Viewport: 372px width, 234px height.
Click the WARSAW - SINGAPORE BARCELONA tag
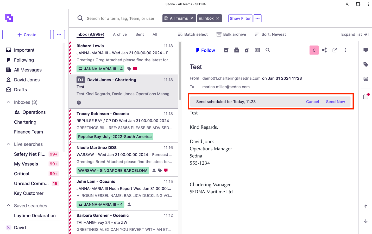point(113,171)
